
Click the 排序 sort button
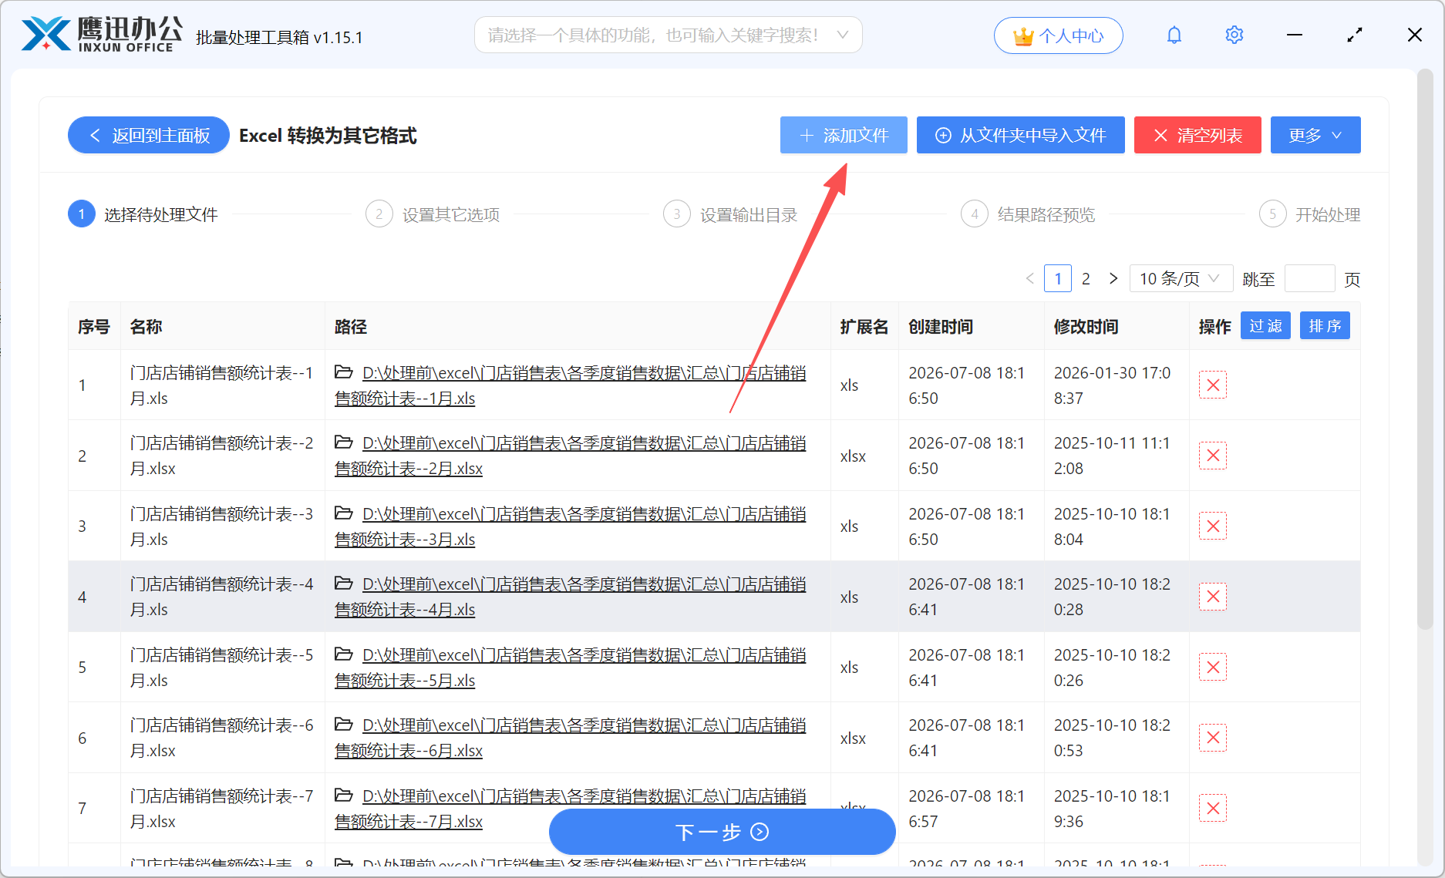coord(1325,326)
